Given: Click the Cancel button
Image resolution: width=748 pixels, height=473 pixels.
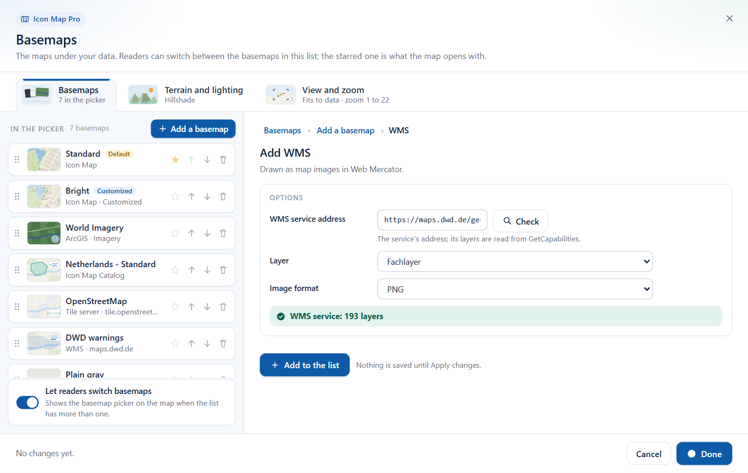Looking at the screenshot, I should (649, 454).
